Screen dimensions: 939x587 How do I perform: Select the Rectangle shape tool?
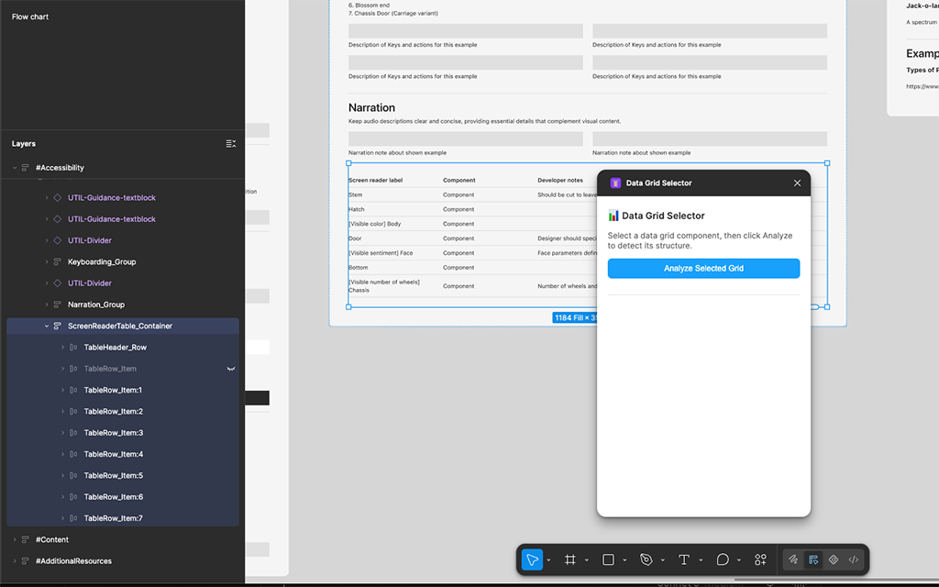click(x=608, y=559)
